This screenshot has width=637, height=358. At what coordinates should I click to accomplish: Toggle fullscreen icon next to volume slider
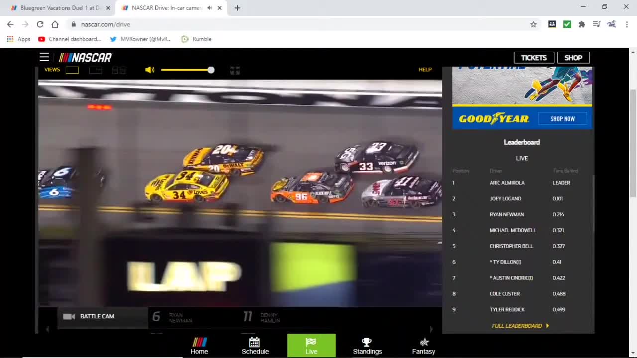[235, 70]
